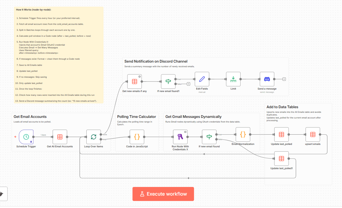Click the upsert emails table node
This screenshot has width=342, height=208.
(x=313, y=134)
